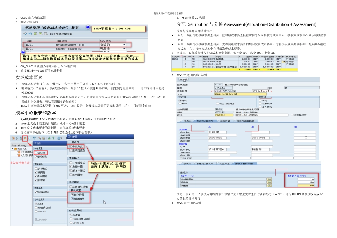Click the Country Template HU cell
The height and width of the screenshot is (238, 337).
tap(69, 49)
